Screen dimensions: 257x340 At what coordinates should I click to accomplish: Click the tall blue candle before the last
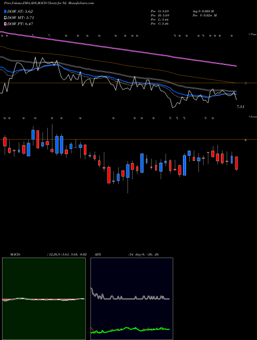click(x=232, y=160)
